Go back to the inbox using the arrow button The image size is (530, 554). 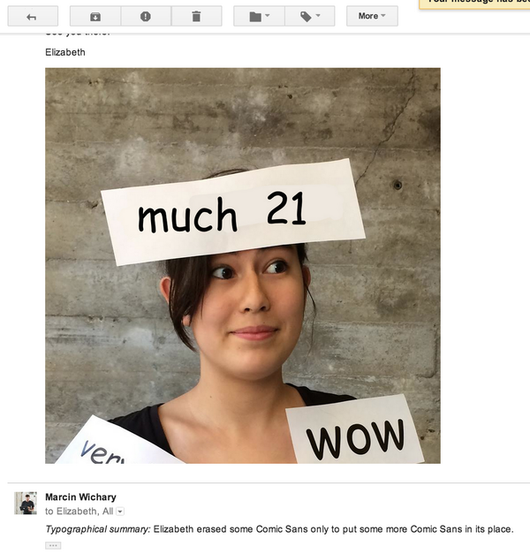(x=33, y=16)
